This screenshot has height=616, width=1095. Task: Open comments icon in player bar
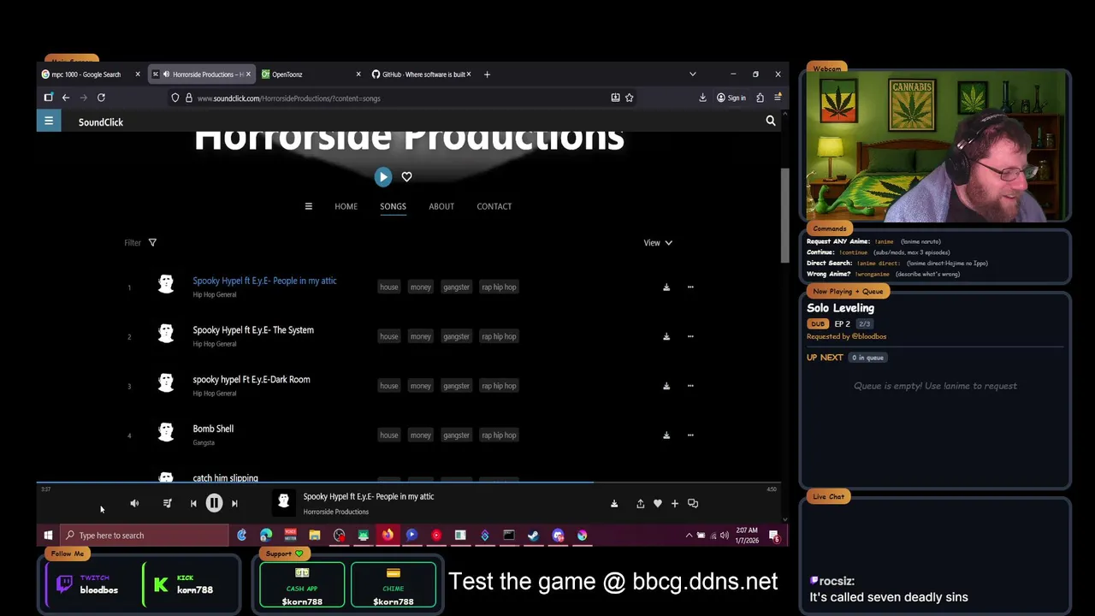693,504
